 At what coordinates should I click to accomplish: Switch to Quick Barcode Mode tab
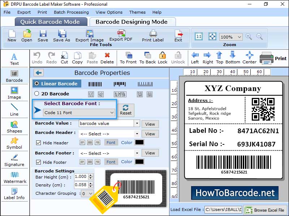coord(51,22)
